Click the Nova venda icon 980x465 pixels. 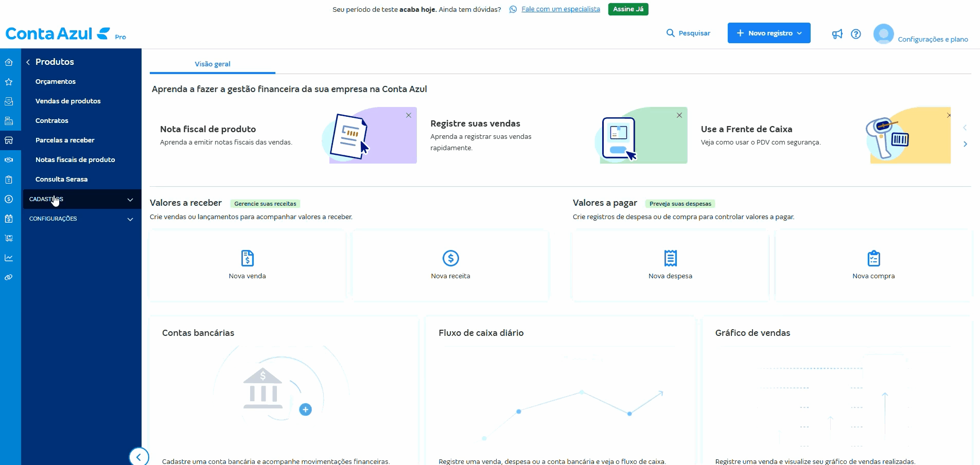point(247,258)
